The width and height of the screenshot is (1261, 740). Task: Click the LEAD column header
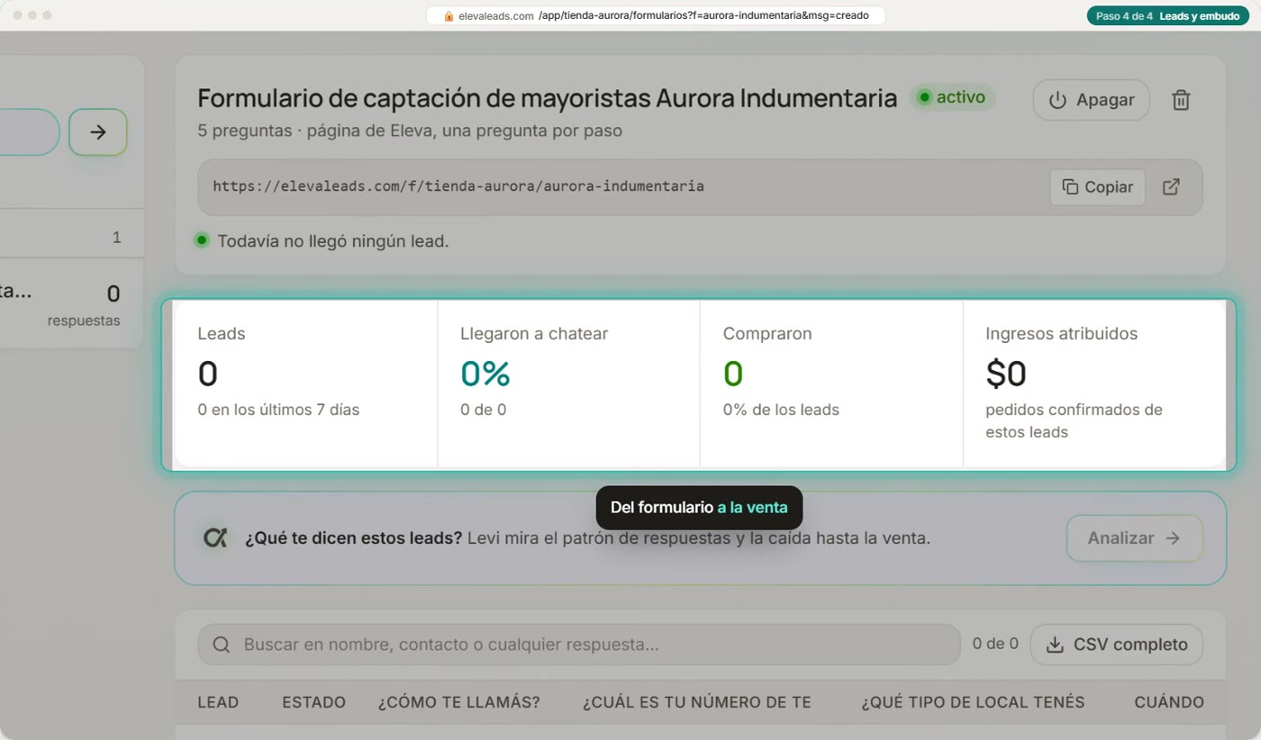point(218,702)
